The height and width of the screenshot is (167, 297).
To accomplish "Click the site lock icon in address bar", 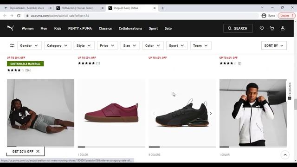I will [27, 16].
